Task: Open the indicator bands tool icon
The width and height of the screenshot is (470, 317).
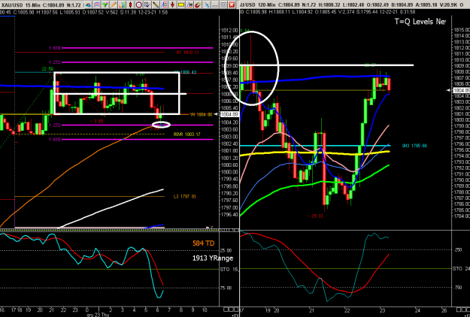Action: coord(96,5)
